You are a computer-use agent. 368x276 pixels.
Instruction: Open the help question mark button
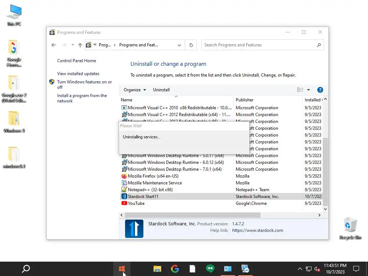(x=320, y=90)
